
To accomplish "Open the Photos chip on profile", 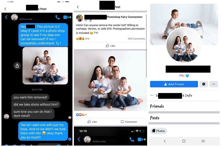I will tap(158, 131).
